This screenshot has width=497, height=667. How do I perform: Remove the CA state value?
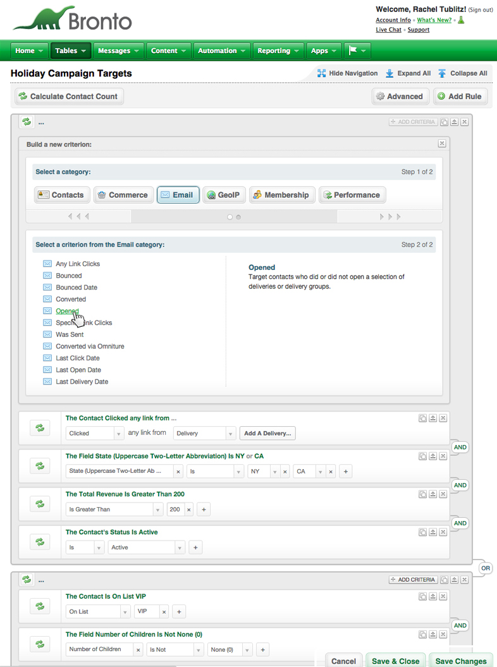[x=331, y=472]
